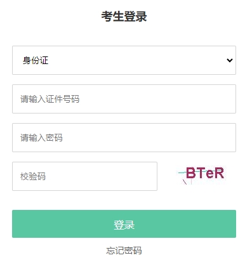
Task: Click the placeholder text 请输入证件号码
Action: click(x=50, y=99)
